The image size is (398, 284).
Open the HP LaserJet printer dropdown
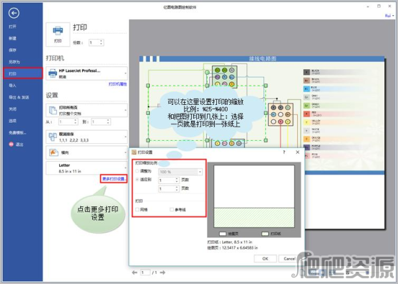coord(86,74)
